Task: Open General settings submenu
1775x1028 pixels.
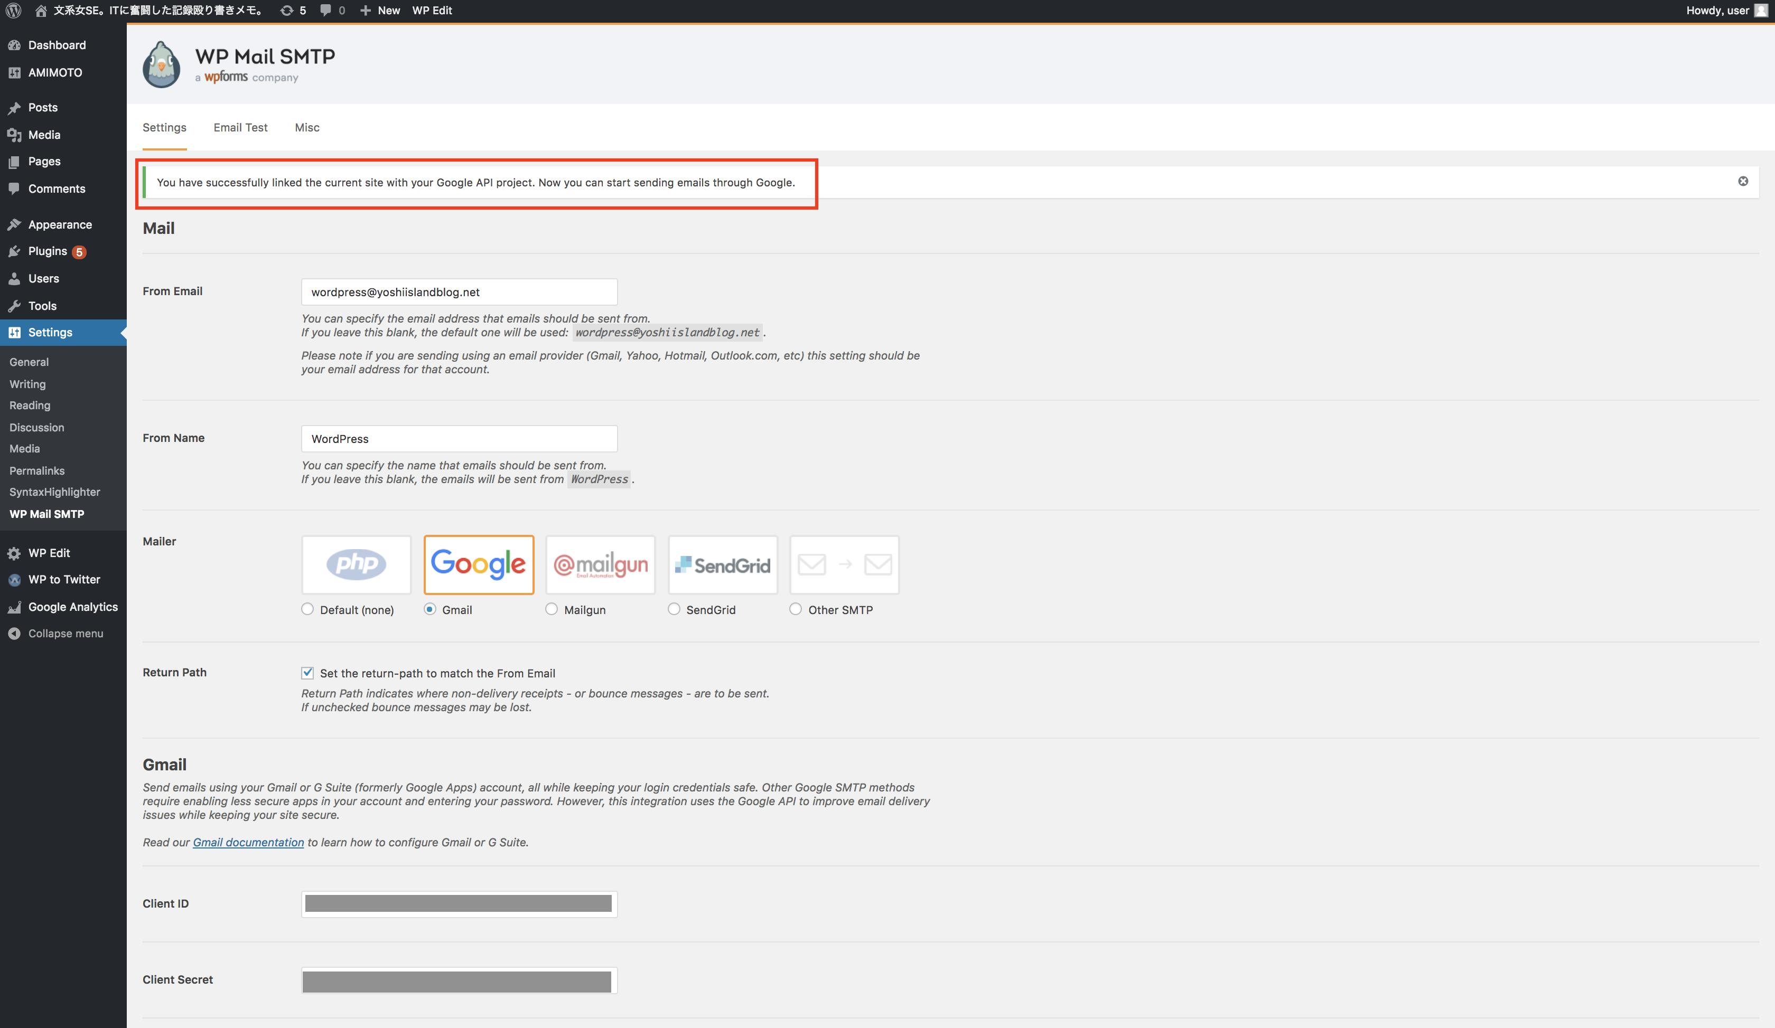Action: pos(29,362)
